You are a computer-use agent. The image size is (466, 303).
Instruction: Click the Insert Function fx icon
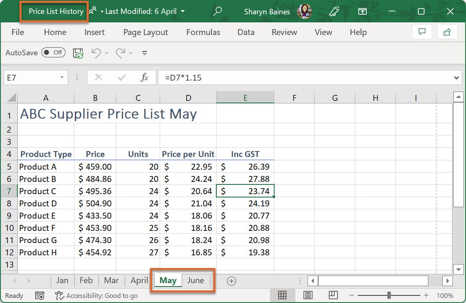(144, 78)
